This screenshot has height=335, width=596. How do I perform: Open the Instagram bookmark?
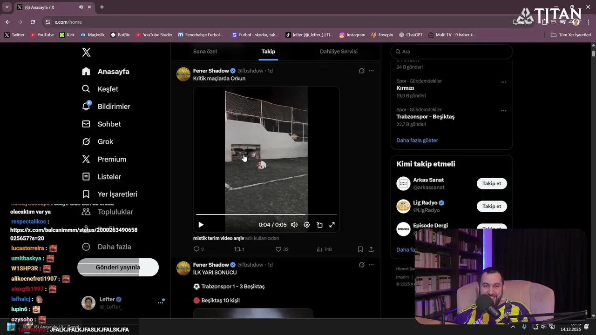tap(352, 35)
